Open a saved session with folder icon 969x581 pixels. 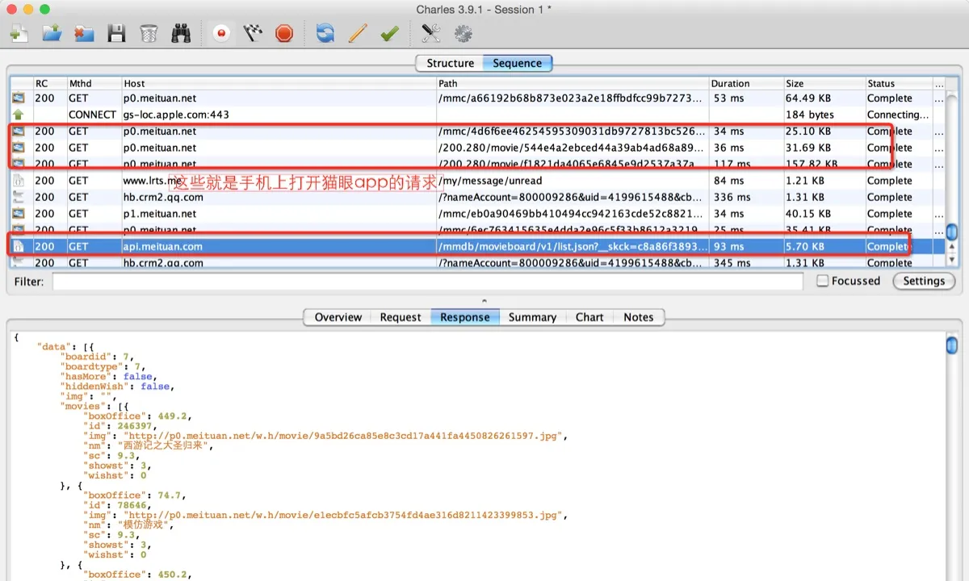click(52, 33)
